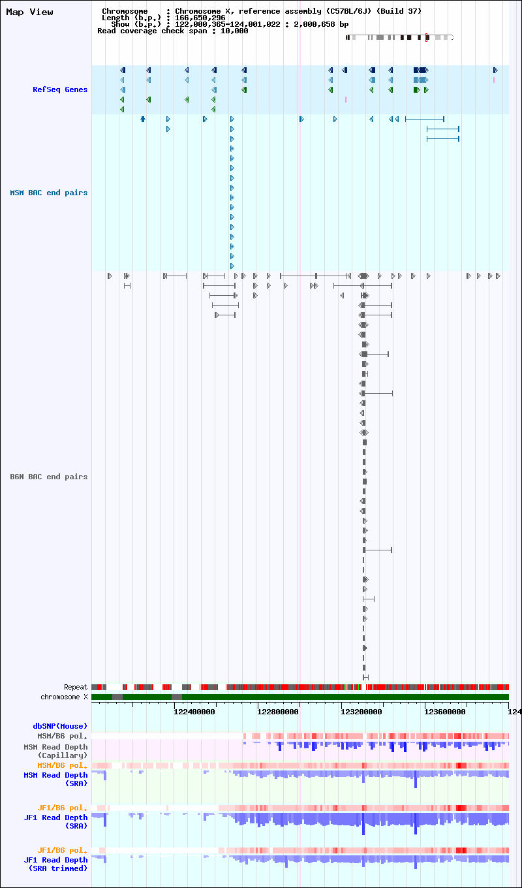This screenshot has width=522, height=888.
Task: Click gray MSM/B6 pol. label above Capillary track
Action: tap(63, 736)
